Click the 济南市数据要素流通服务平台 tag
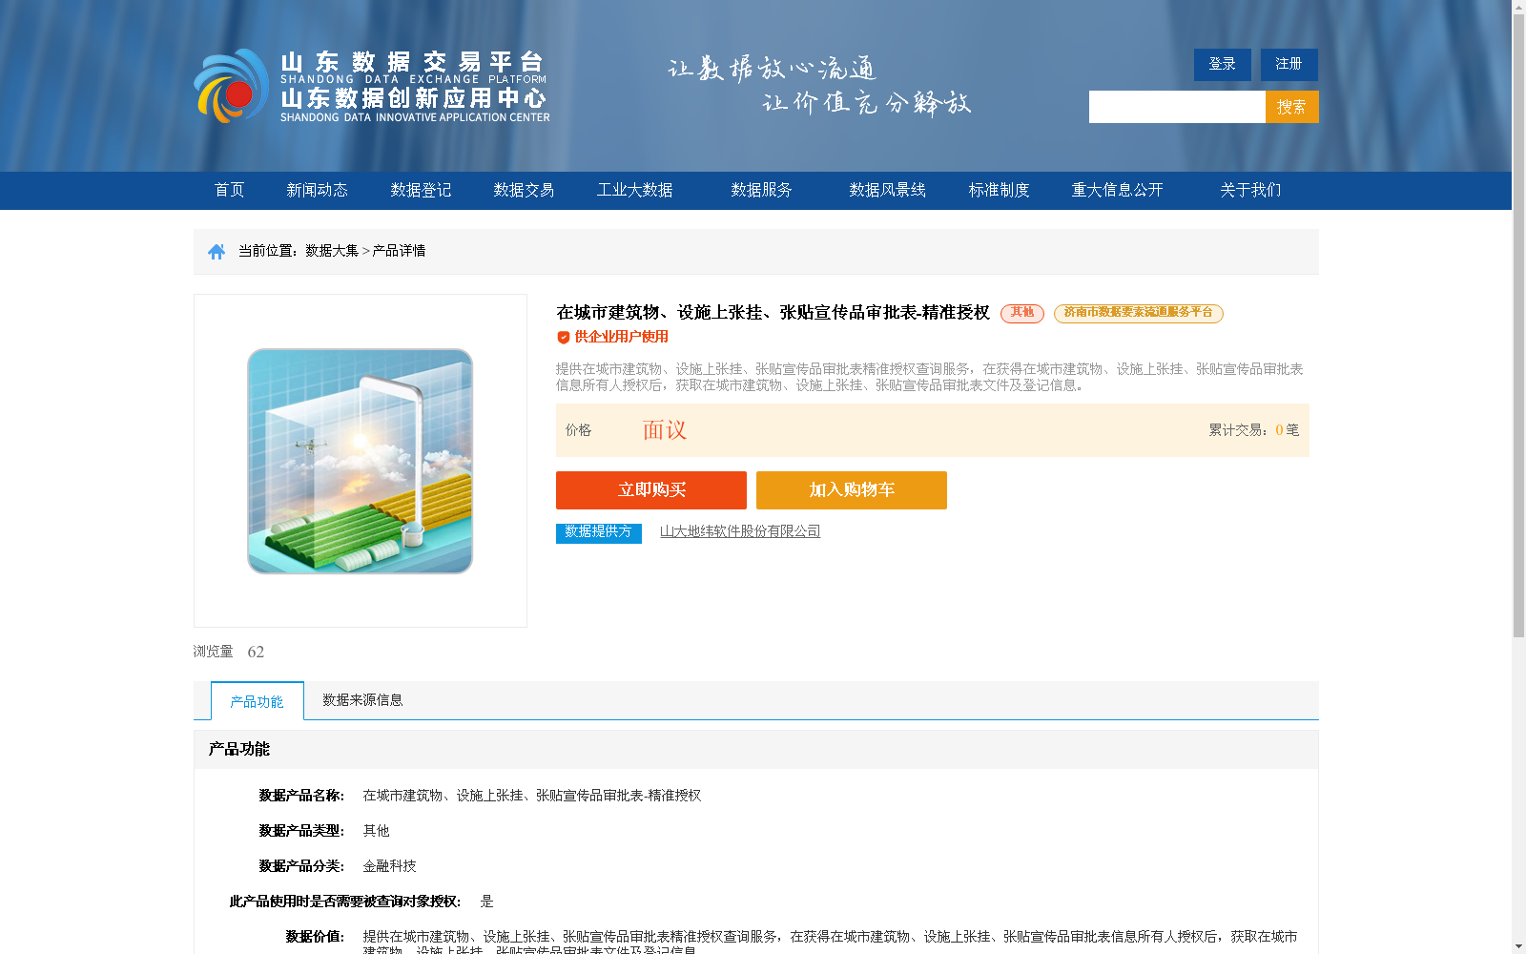This screenshot has width=1526, height=954. point(1139,313)
